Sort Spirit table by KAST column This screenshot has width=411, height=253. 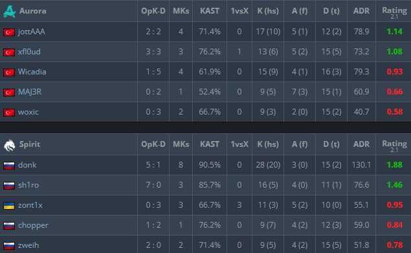(x=210, y=144)
